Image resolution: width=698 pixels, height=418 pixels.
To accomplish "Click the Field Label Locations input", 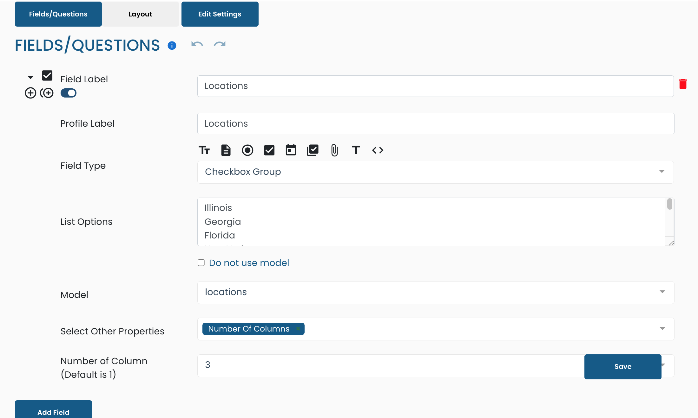I will (435, 86).
